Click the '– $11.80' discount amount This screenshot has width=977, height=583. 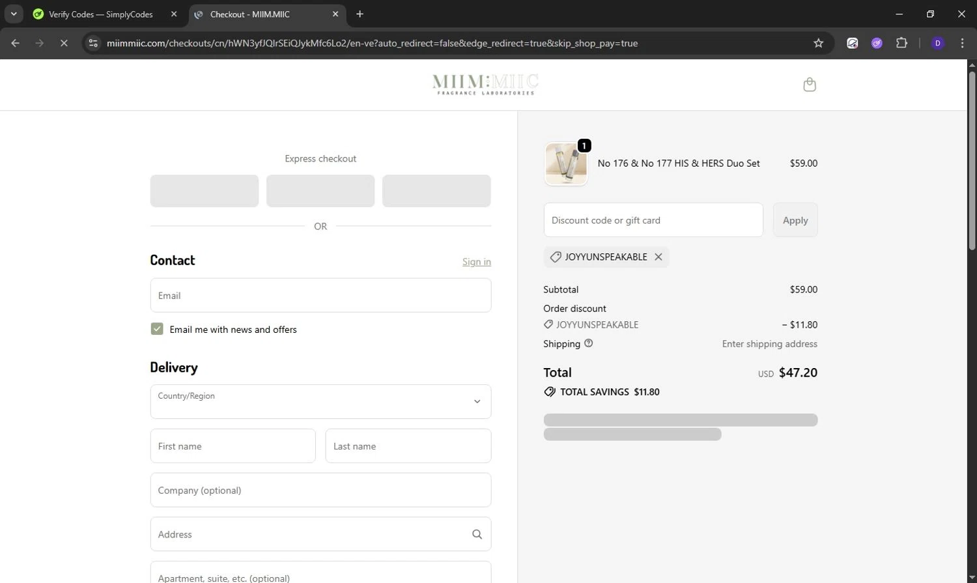pyautogui.click(x=800, y=324)
